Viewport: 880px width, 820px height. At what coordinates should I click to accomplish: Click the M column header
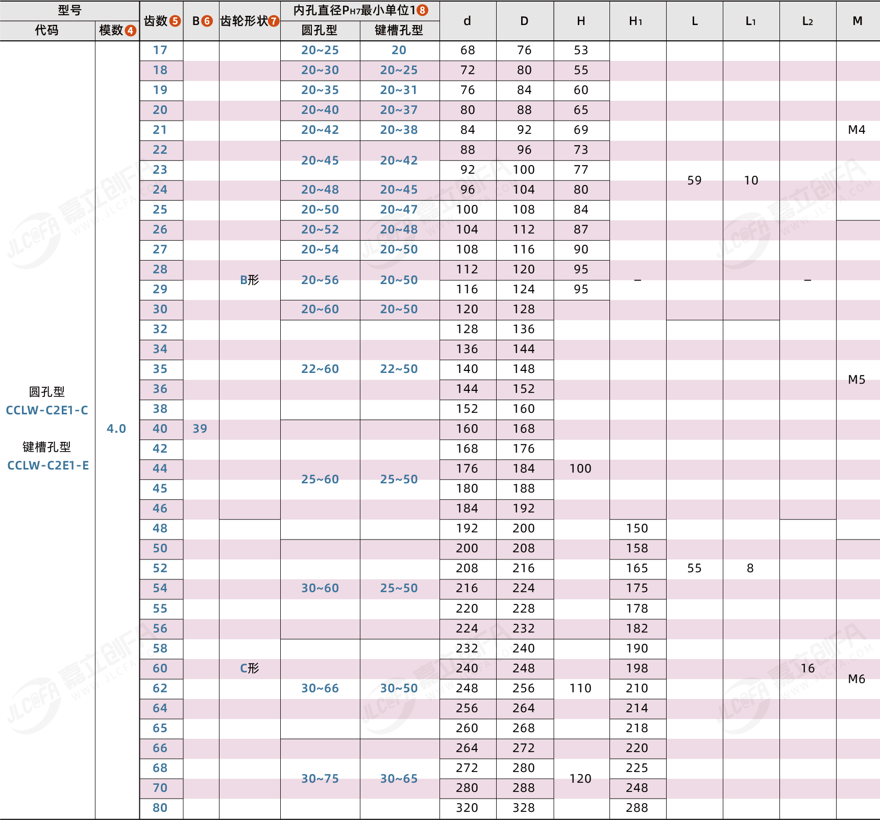(858, 21)
